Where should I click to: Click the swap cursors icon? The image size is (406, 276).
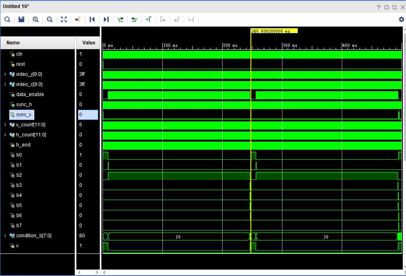pyautogui.click(x=191, y=19)
